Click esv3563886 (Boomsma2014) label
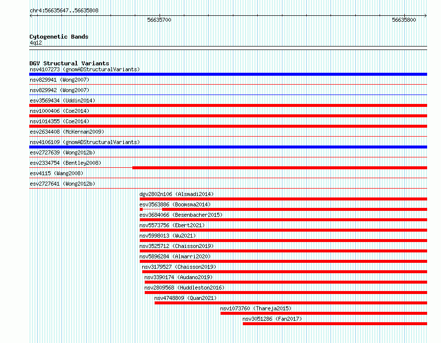This screenshot has height=343, width=441. tap(175, 204)
